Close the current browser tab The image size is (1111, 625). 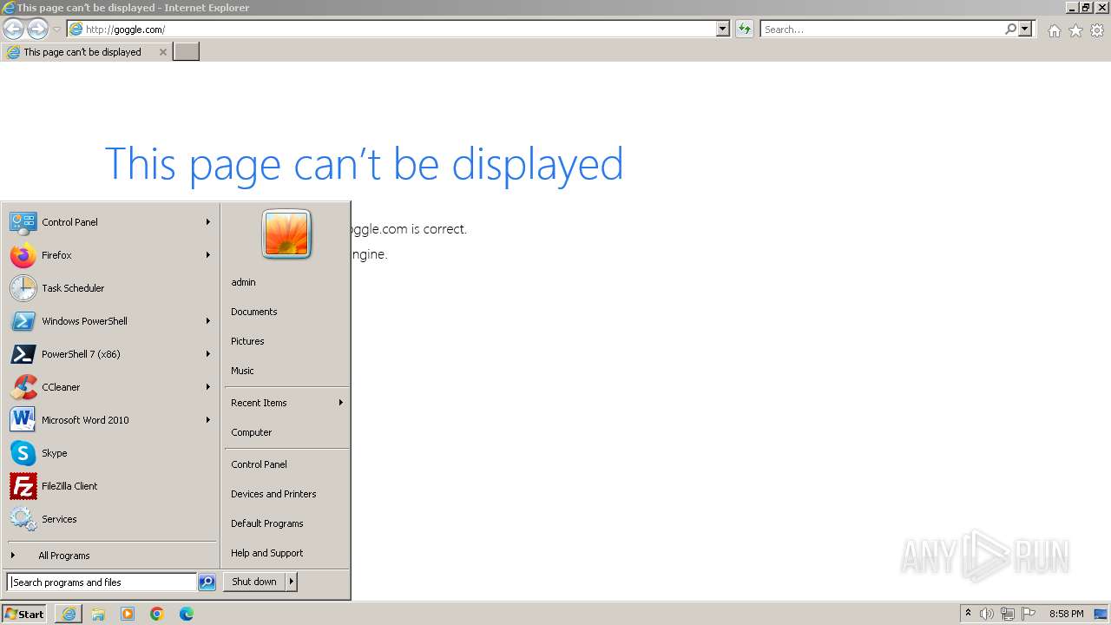click(x=162, y=52)
